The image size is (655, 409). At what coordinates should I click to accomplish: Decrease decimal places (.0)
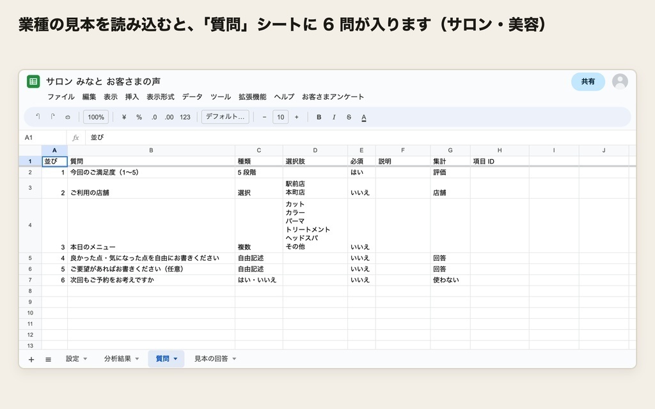pyautogui.click(x=154, y=118)
